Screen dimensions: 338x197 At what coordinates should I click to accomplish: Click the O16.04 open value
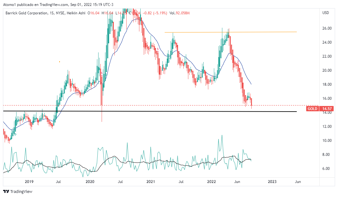(94, 13)
